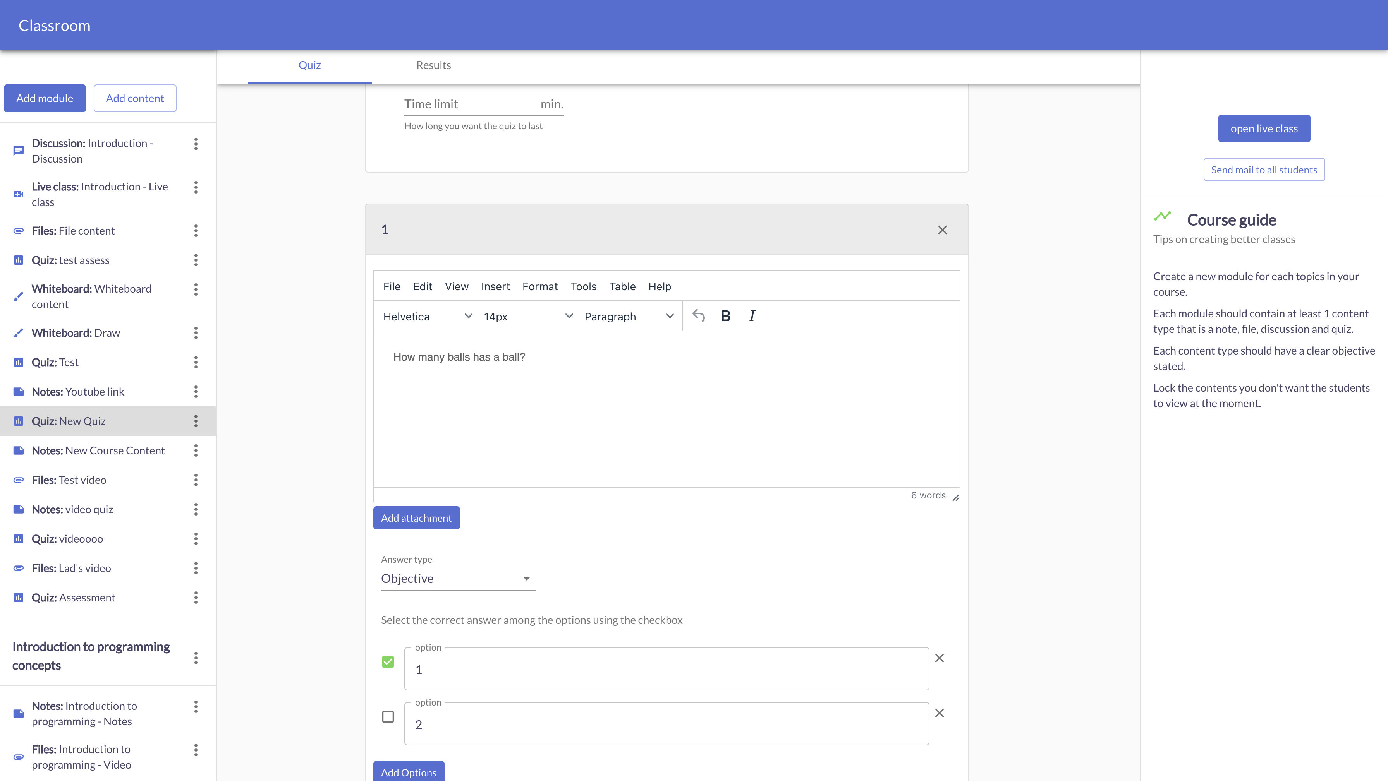The image size is (1388, 781).
Task: Expand the Helvetica font family dropdown
Action: tap(427, 317)
